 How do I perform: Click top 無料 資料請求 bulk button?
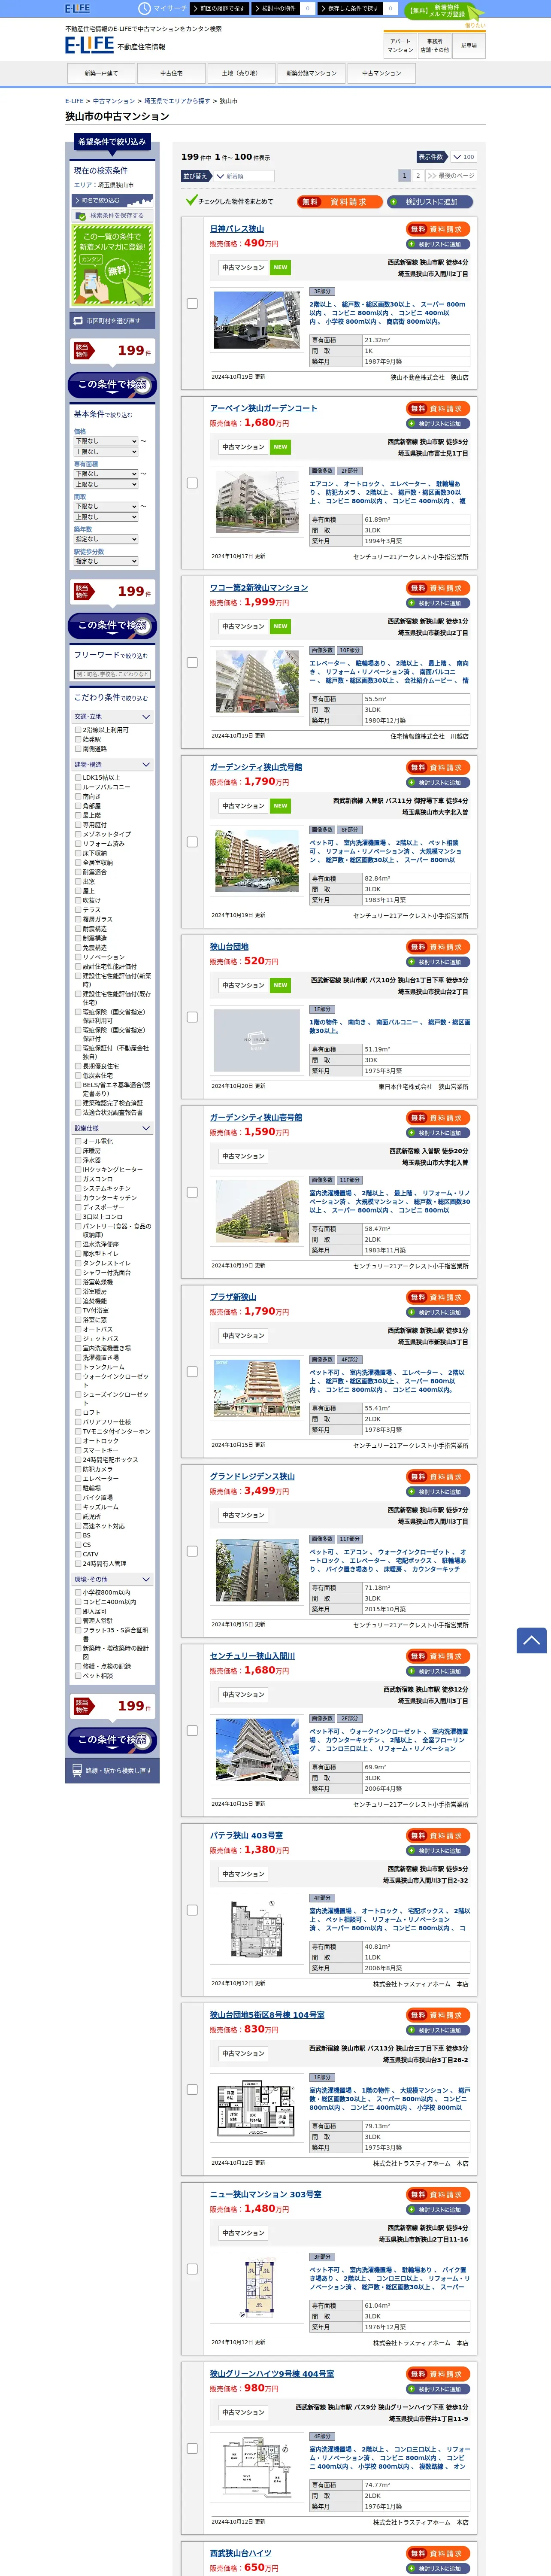(340, 201)
